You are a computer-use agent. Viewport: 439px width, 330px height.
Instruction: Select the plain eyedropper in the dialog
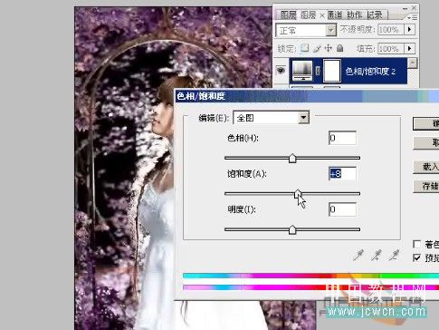pos(358,256)
